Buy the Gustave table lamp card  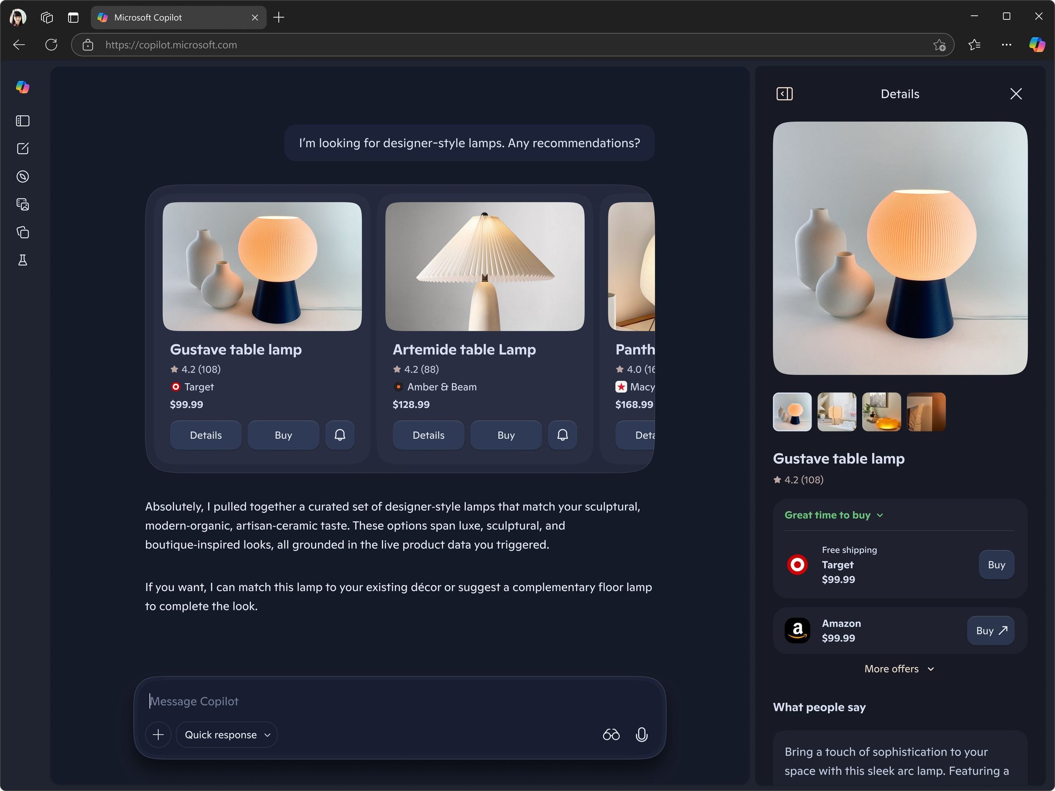283,435
